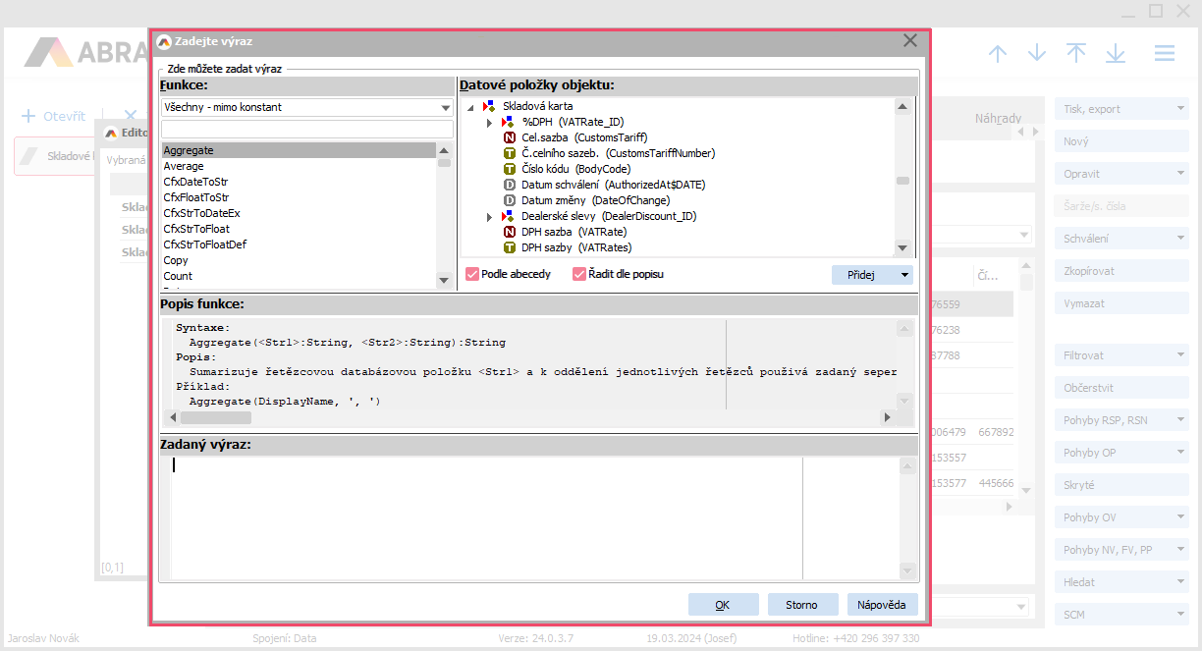Click the functions list vertical scrollbar
1202x651 pixels.
[x=444, y=215]
